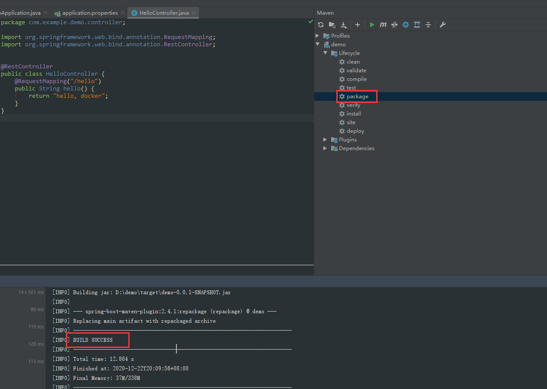547x389 pixels.
Task: Open Execute Maven Goal (m icon)
Action: pyautogui.click(x=383, y=25)
